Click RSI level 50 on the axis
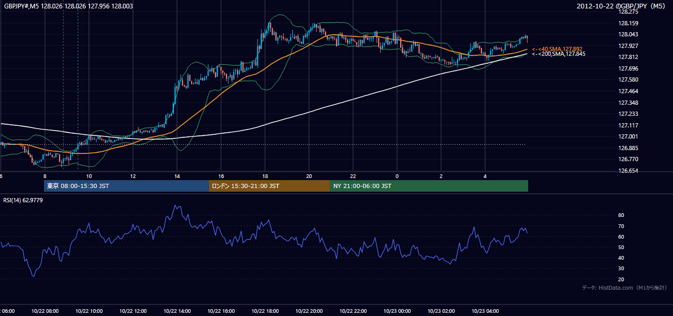Image resolution: width=673 pixels, height=316 pixels. tap(621, 248)
